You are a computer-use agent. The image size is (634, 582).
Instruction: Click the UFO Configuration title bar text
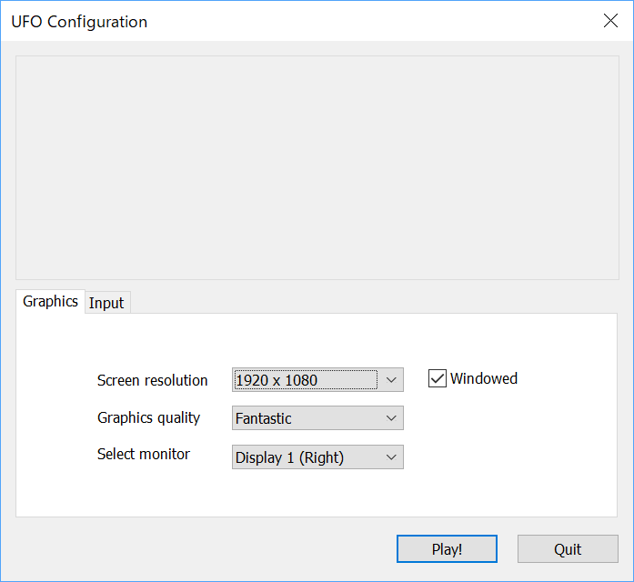click(x=79, y=22)
